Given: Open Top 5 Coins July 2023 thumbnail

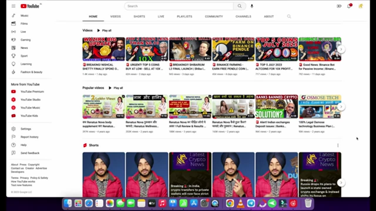Looking at the screenshot, I should [277, 49].
